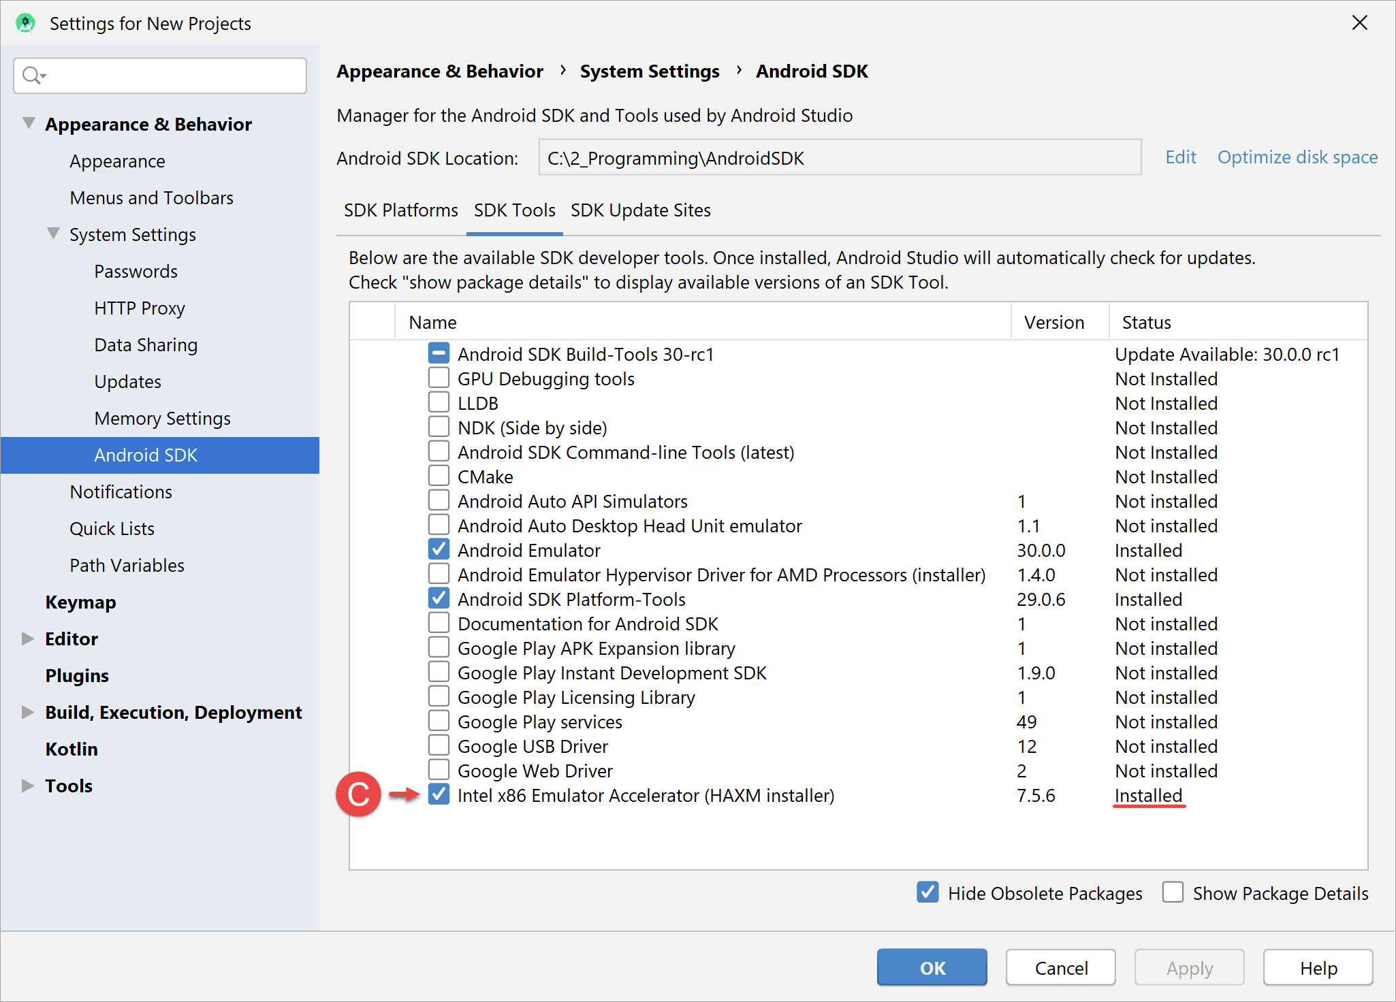The width and height of the screenshot is (1396, 1002).
Task: Click the Android SDK Location path field
Action: tap(840, 158)
